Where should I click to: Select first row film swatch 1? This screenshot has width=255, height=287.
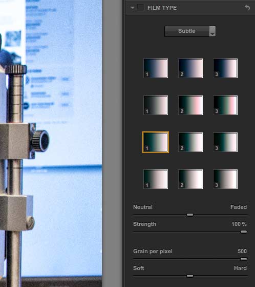pyautogui.click(x=156, y=68)
